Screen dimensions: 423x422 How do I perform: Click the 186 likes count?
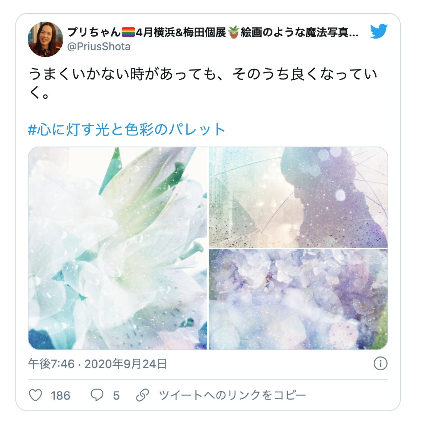tap(60, 396)
